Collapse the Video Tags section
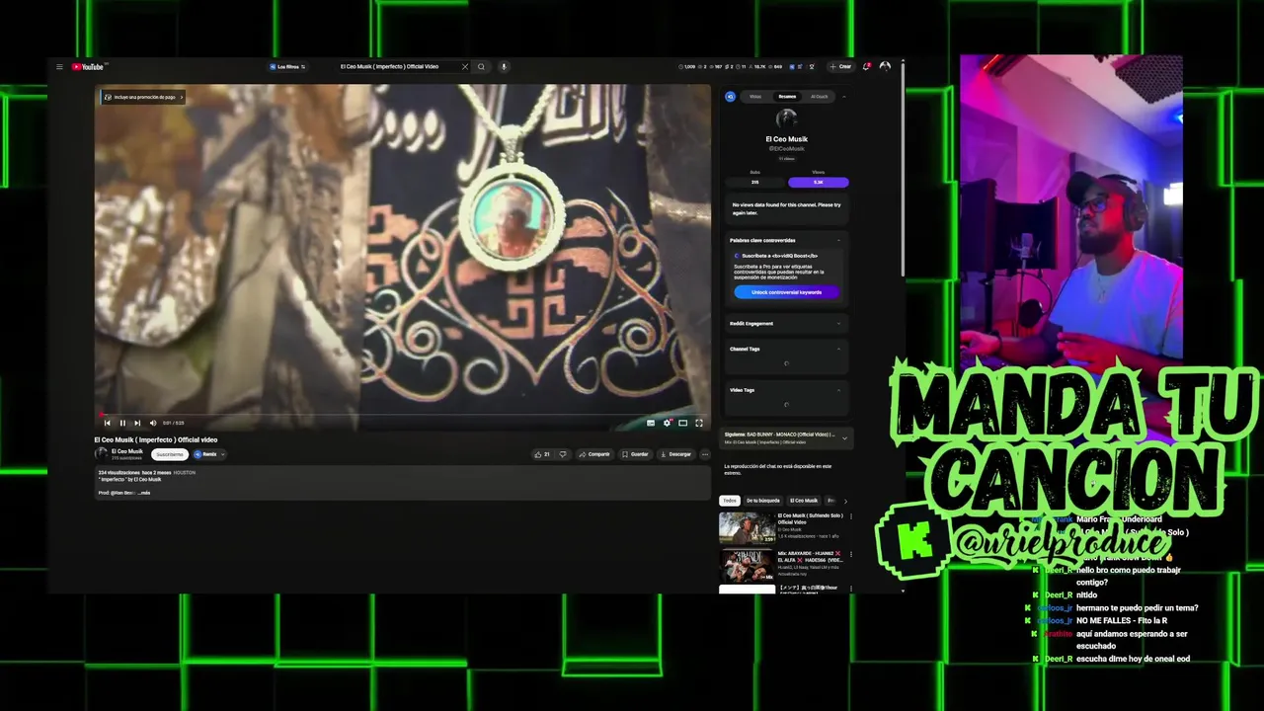This screenshot has width=1264, height=711. [x=838, y=390]
